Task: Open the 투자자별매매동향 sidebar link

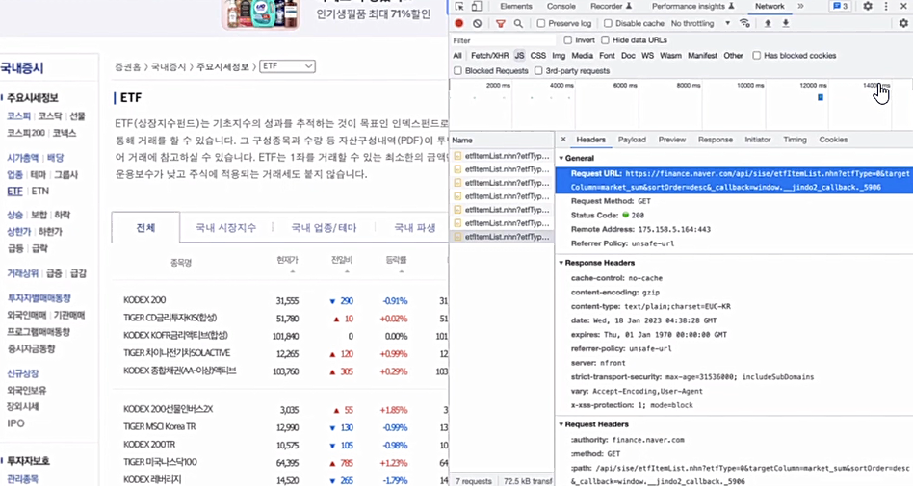Action: coord(39,298)
